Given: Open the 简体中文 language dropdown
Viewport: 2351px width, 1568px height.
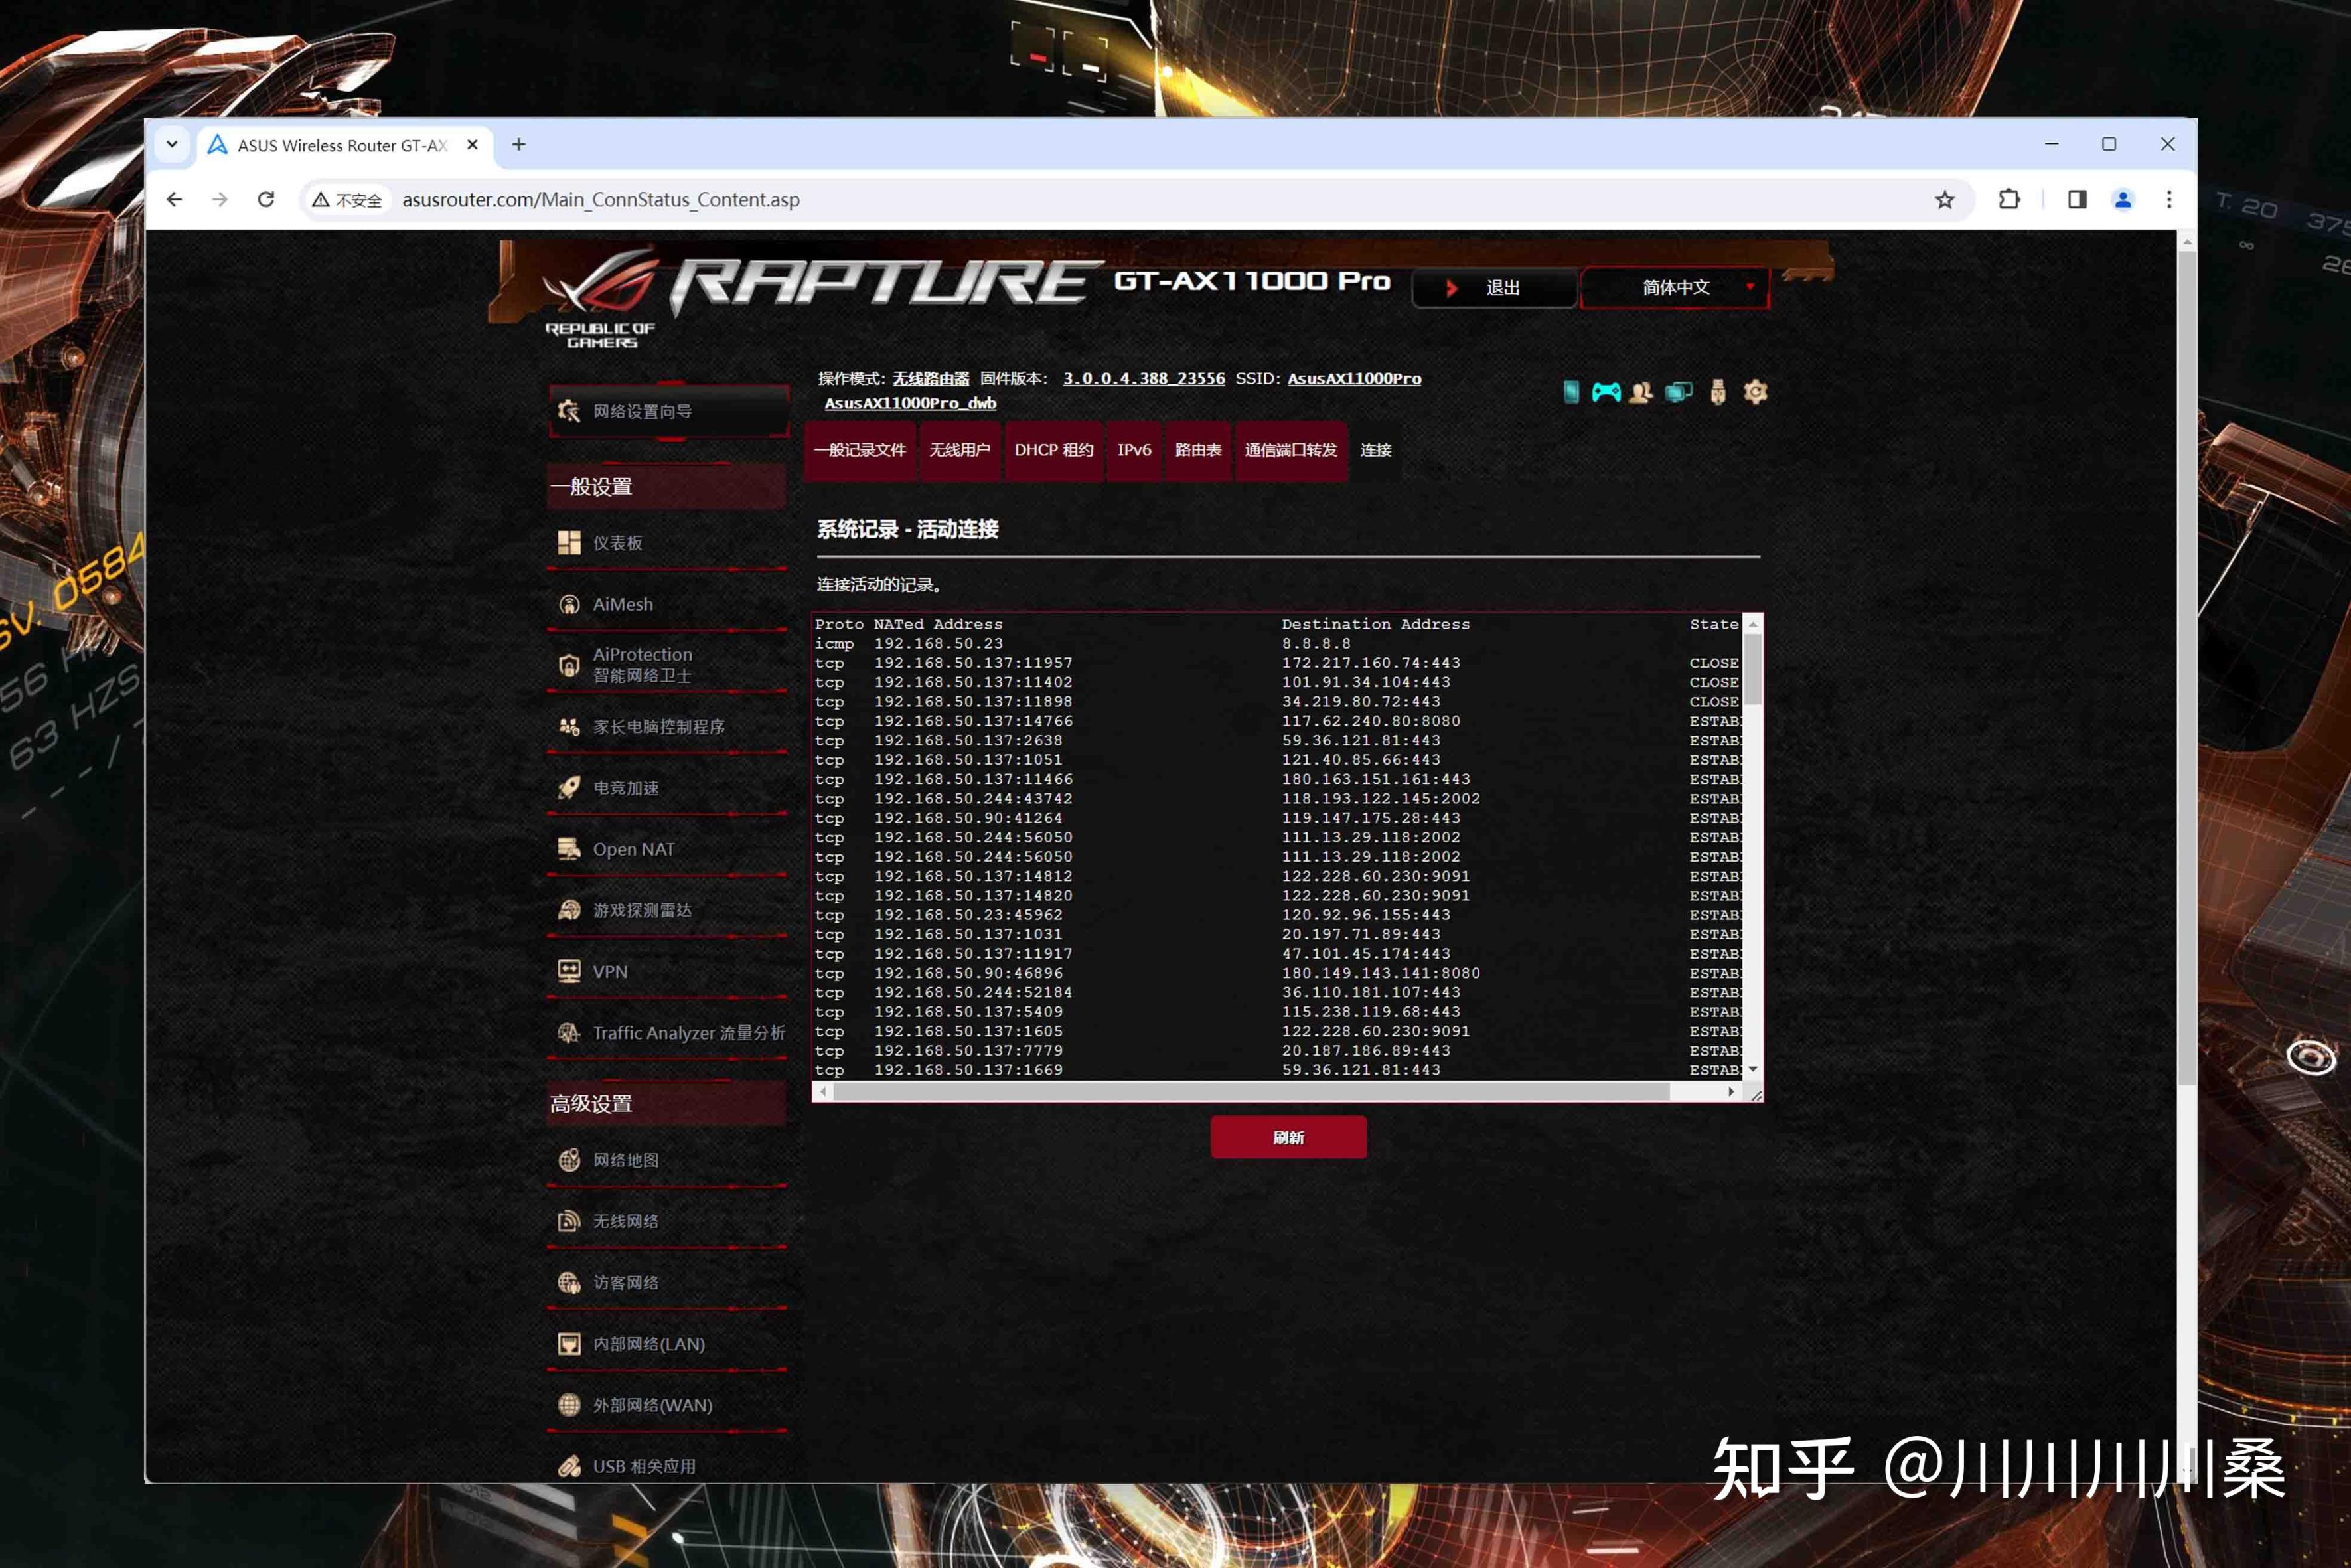Looking at the screenshot, I should (x=1675, y=288).
